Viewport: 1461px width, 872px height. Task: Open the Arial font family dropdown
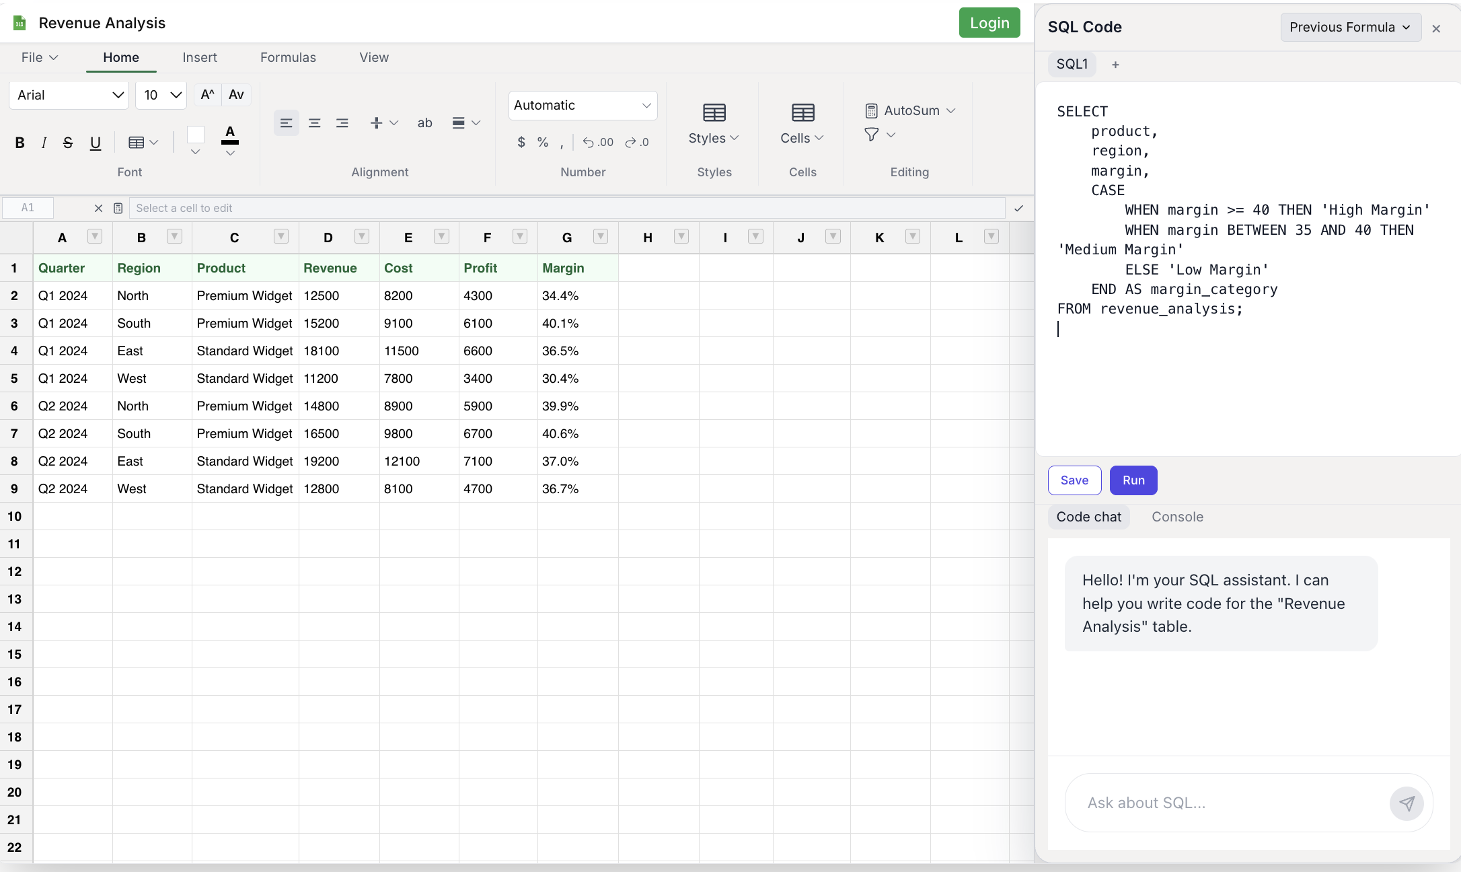pos(68,95)
